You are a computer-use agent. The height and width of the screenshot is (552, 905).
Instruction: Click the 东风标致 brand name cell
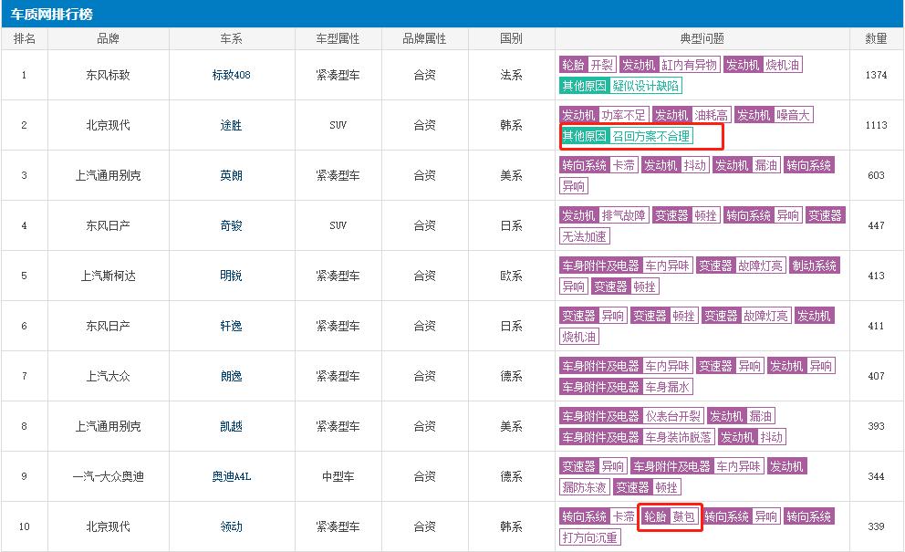point(108,75)
